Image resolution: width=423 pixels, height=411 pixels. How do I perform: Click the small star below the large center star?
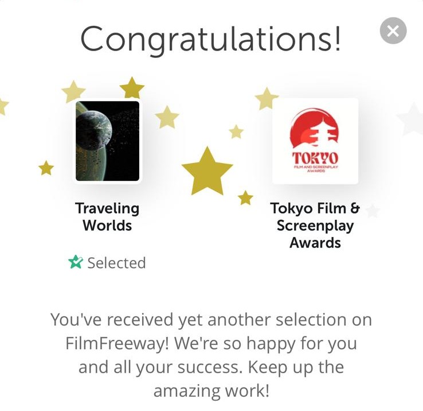click(245, 198)
